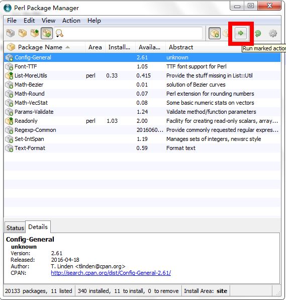The image size is (286, 300).
Task: Open Config-General CPAN search link
Action: [111, 273]
